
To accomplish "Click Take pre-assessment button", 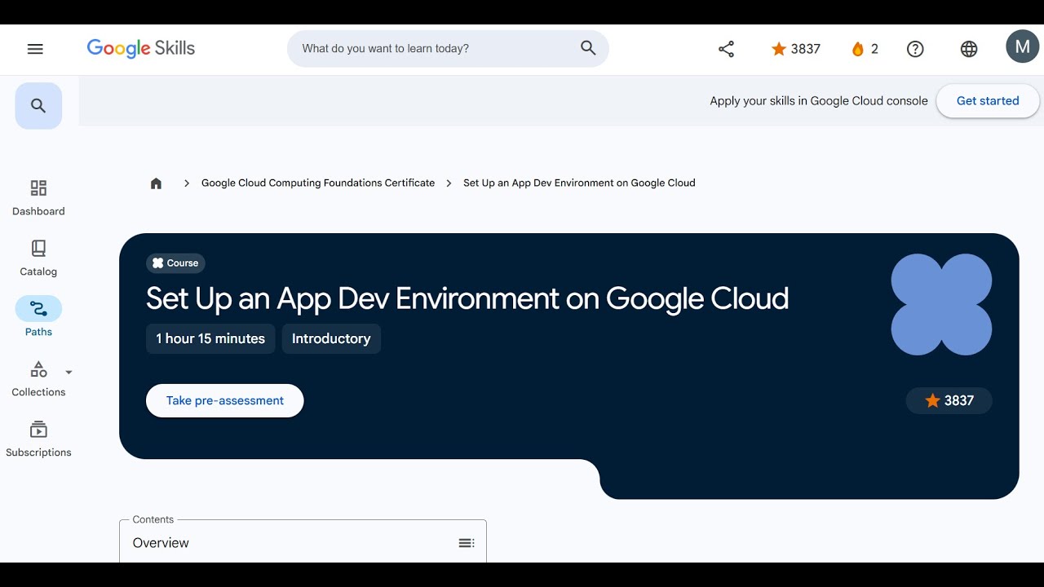I will 225,401.
